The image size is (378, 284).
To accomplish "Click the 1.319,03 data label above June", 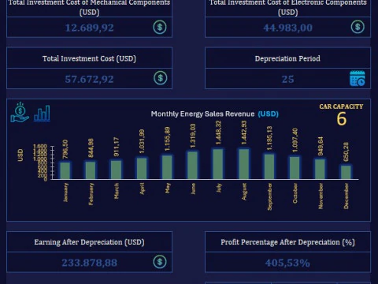I will pyautogui.click(x=193, y=136).
